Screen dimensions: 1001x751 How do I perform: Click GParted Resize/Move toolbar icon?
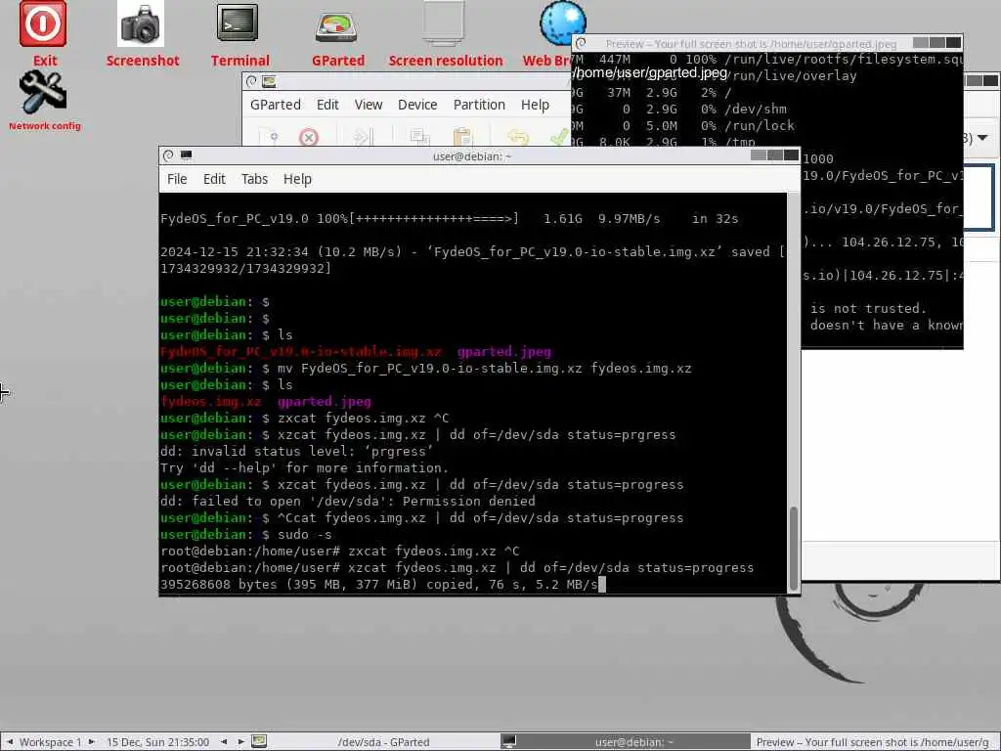[x=364, y=137]
